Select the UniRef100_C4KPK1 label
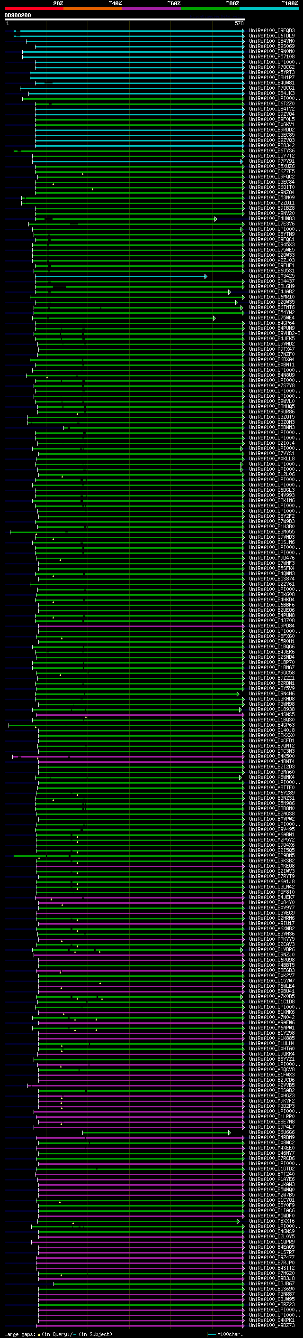Viewport: 303px width, 1338px height. (x=272, y=1320)
